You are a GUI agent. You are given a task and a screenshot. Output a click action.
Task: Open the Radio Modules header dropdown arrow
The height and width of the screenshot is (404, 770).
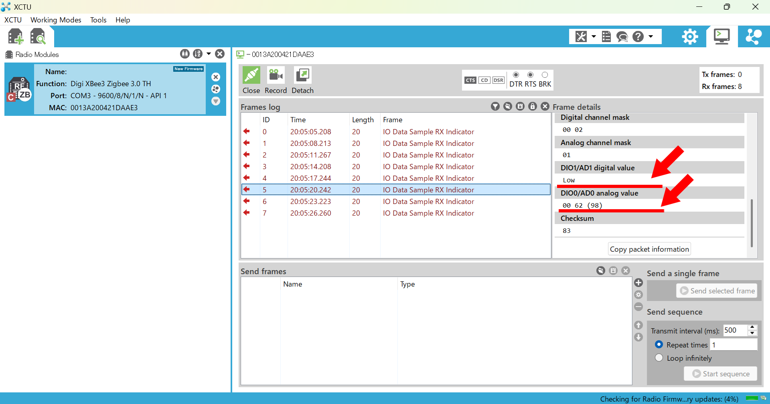(x=209, y=54)
